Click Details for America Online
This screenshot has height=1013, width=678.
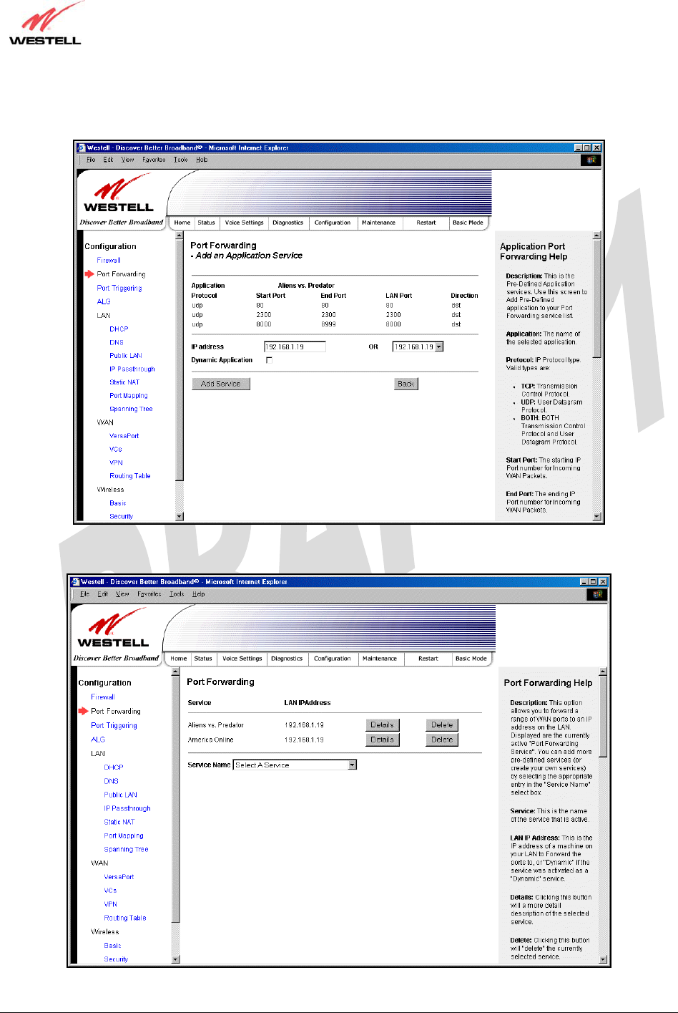pos(382,740)
